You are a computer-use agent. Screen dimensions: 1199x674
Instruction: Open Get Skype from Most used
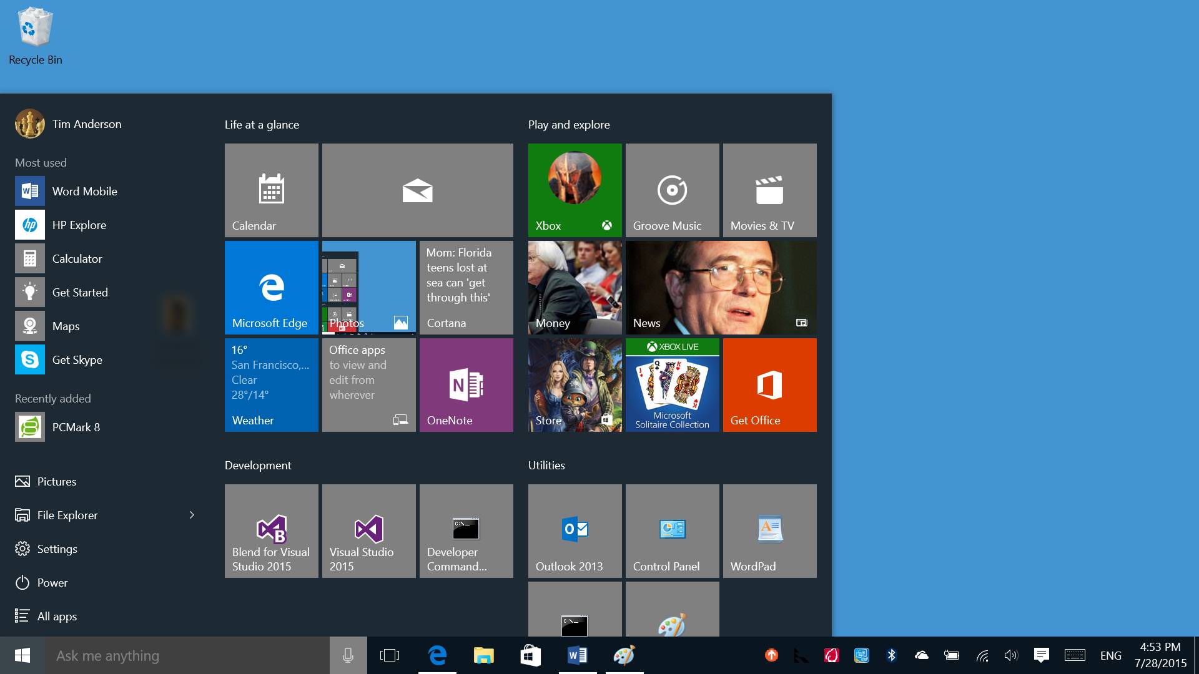105,359
